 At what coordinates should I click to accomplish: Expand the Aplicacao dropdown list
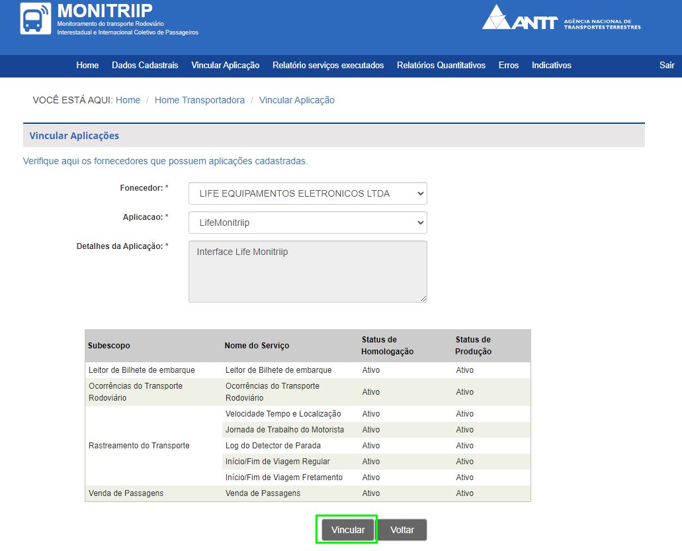(308, 223)
